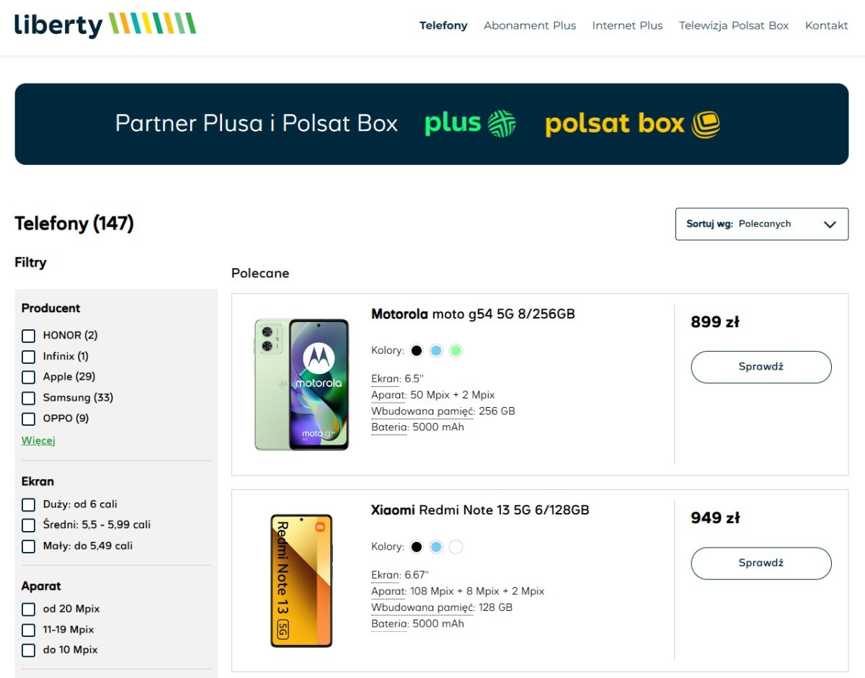Select white color for Xiaomi Redmi Note
This screenshot has height=678, width=865.
click(x=456, y=547)
